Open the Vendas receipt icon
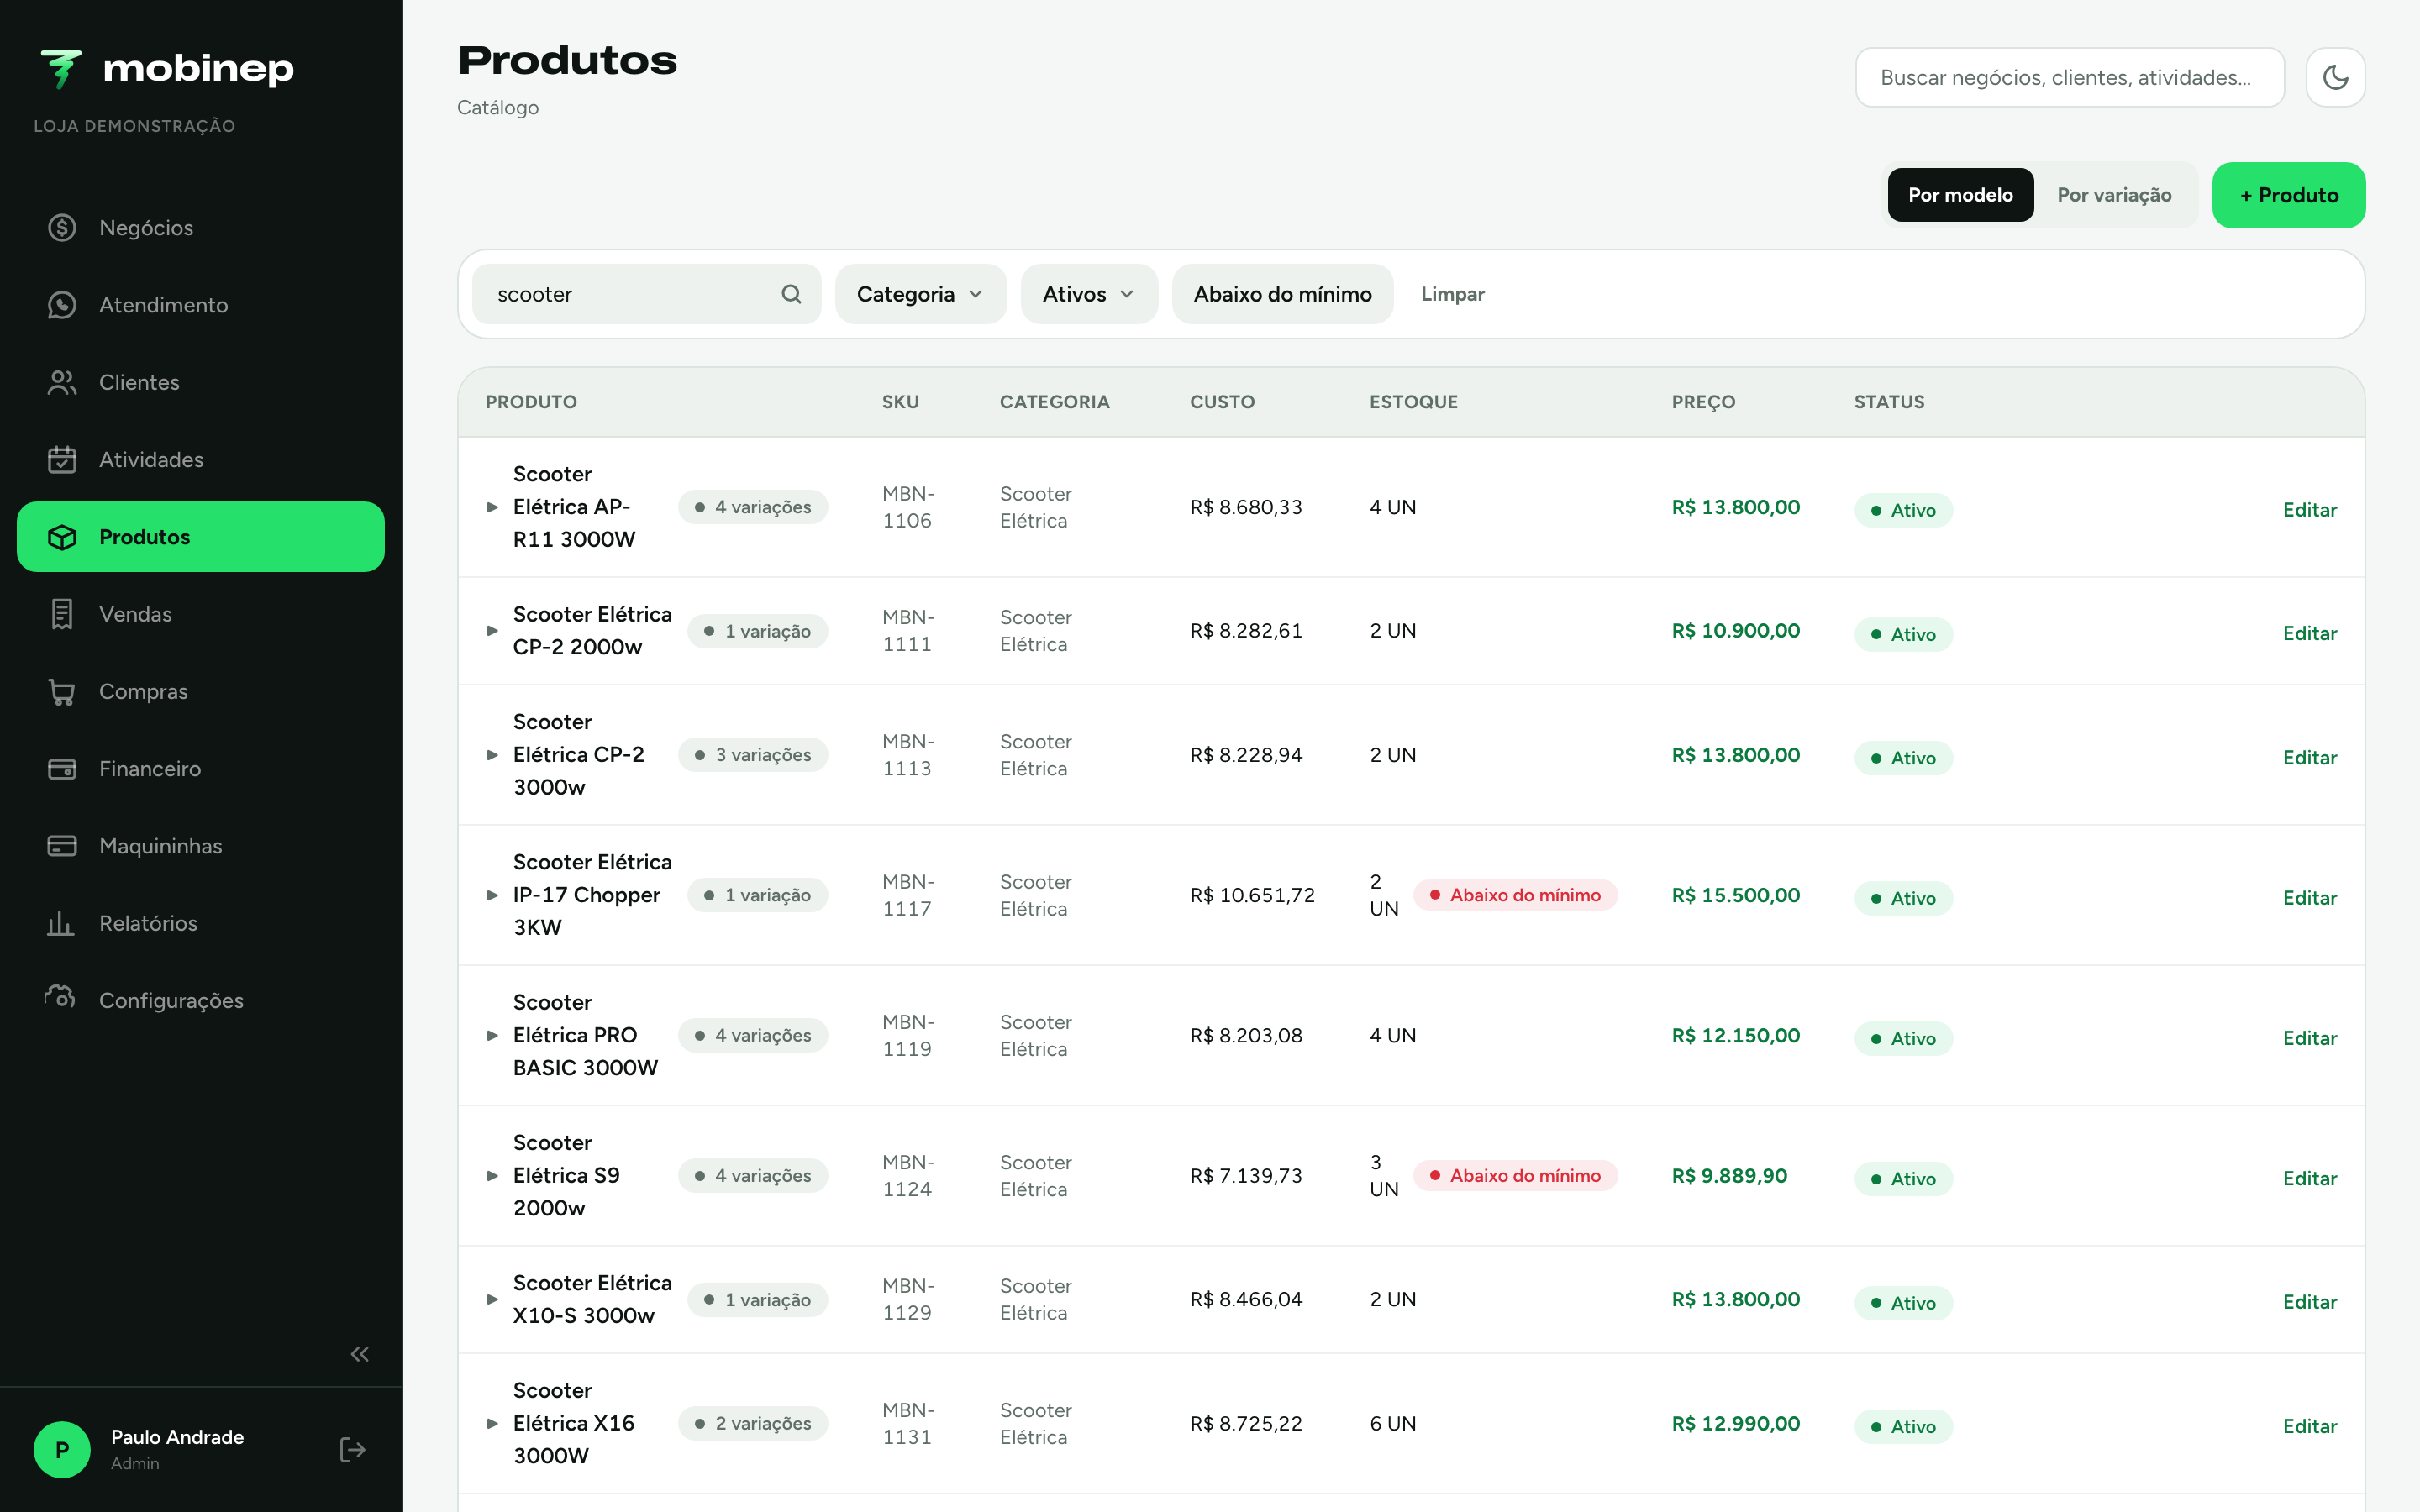Viewport: 2420px width, 1512px height. (62, 614)
